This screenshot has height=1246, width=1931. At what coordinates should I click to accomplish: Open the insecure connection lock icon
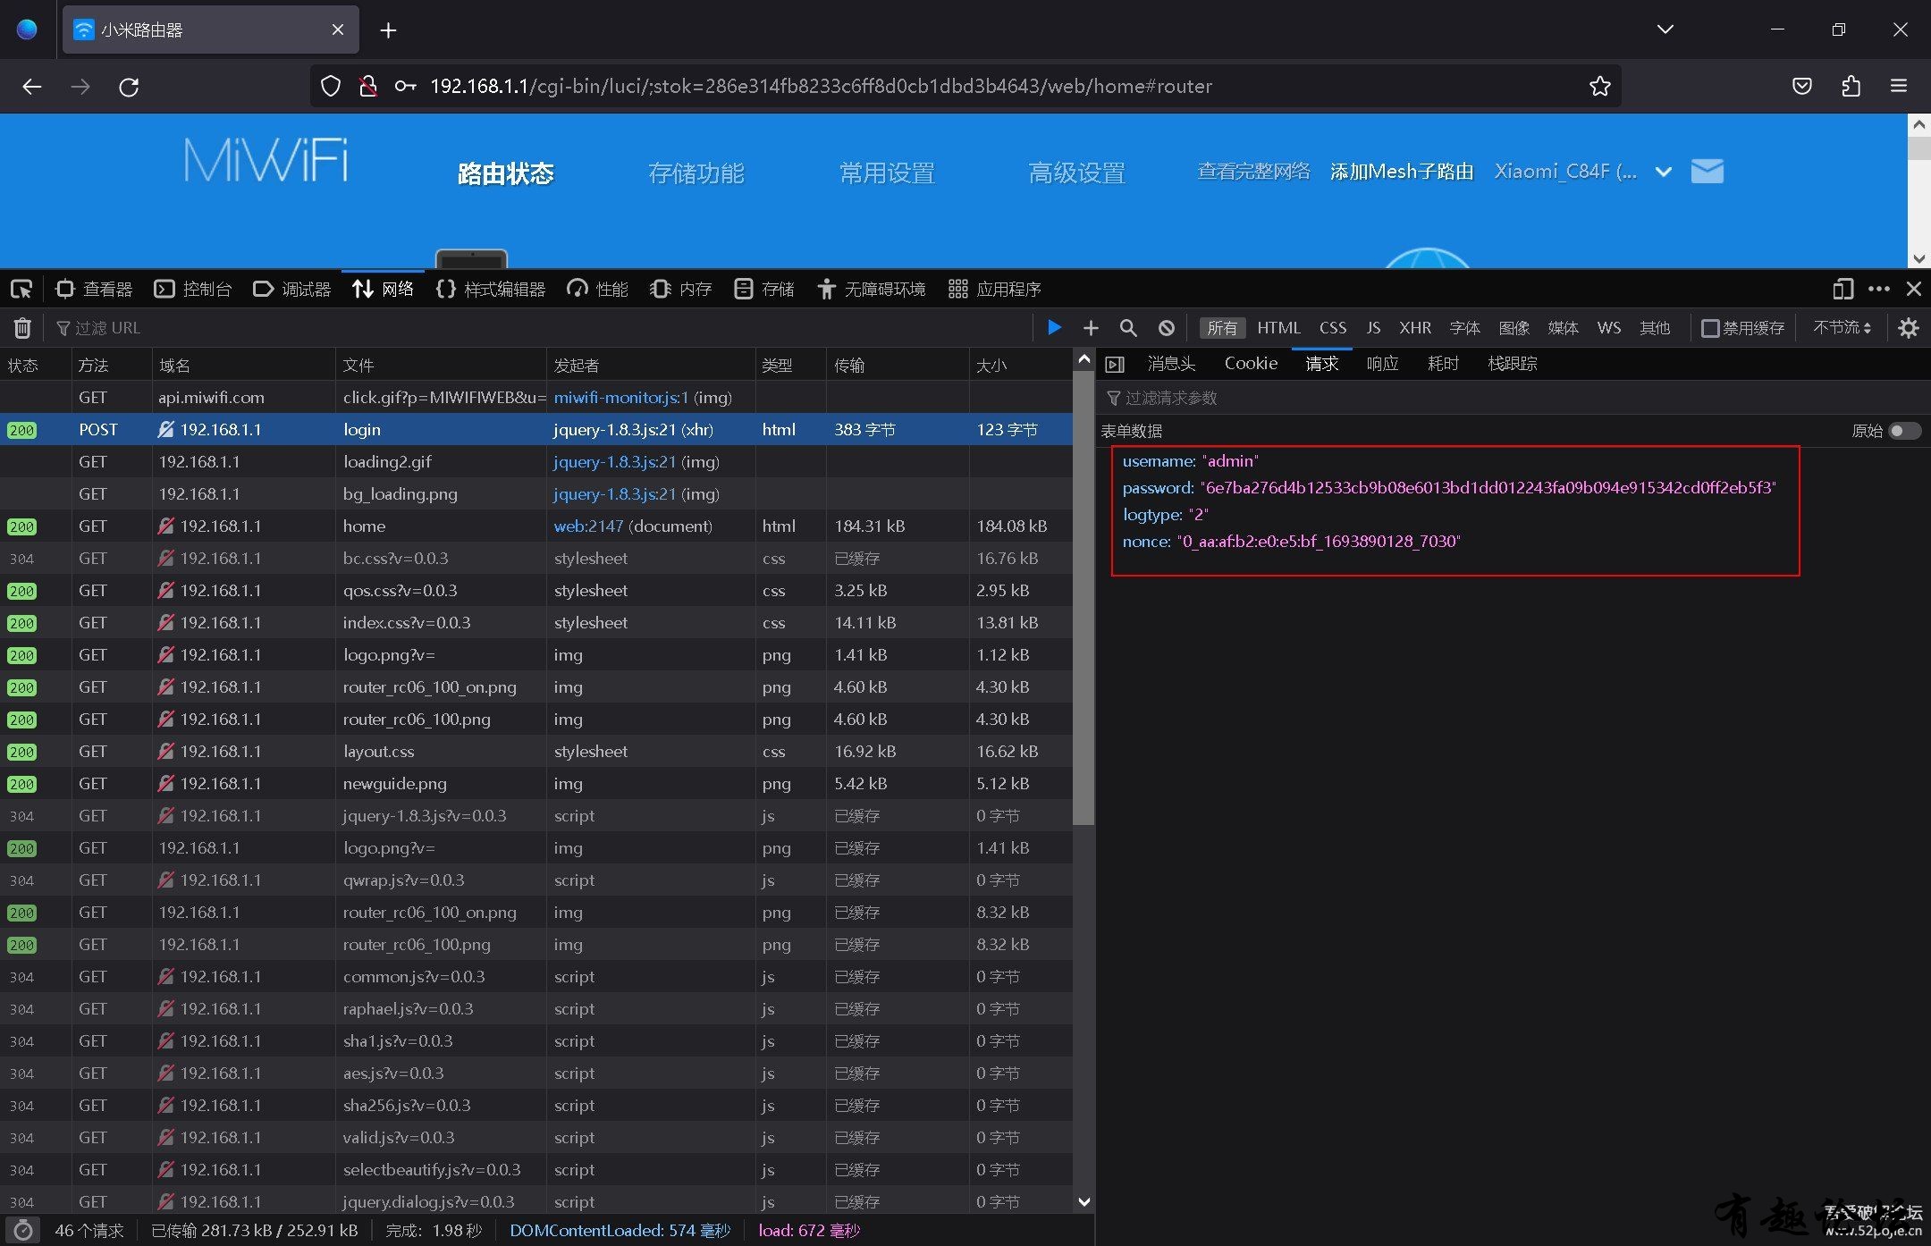coord(367,86)
